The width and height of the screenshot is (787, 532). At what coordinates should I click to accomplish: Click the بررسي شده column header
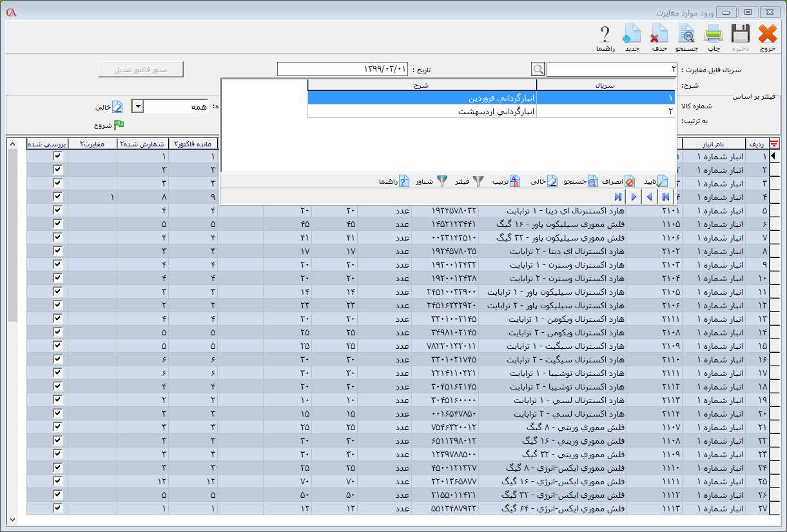[x=47, y=144]
